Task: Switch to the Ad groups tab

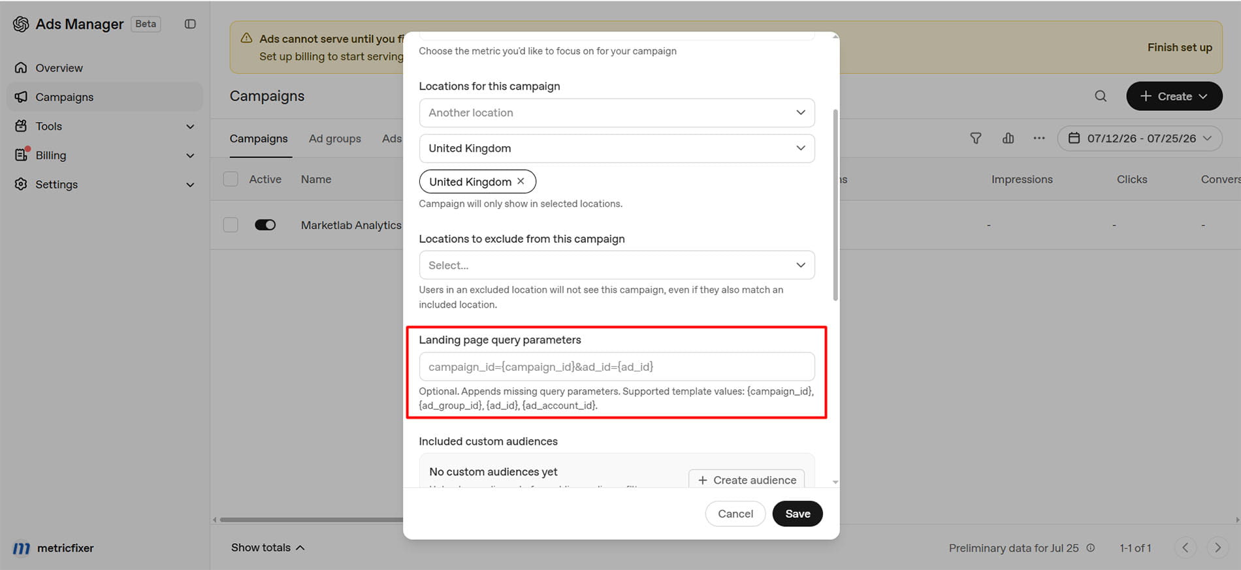Action: click(335, 138)
